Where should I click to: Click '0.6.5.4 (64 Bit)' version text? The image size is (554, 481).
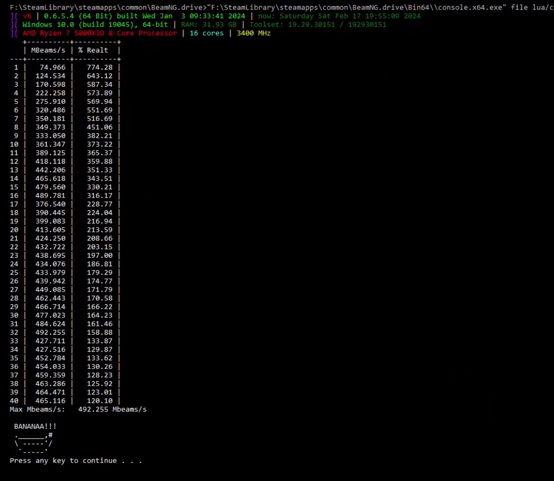78,16
